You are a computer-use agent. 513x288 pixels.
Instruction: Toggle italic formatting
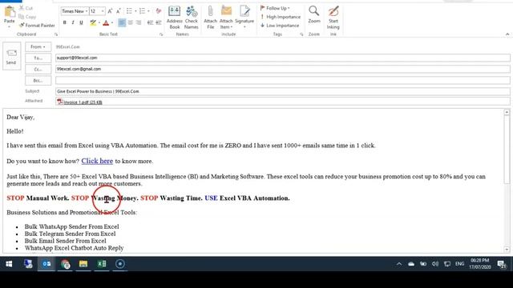(x=73, y=22)
